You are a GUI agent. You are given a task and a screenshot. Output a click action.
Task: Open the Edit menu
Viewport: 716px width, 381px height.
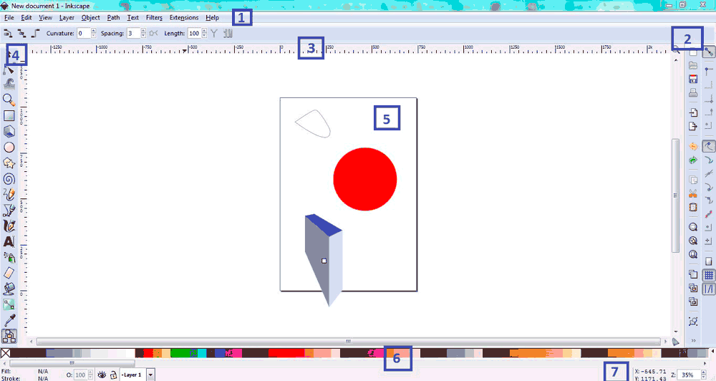coord(26,17)
